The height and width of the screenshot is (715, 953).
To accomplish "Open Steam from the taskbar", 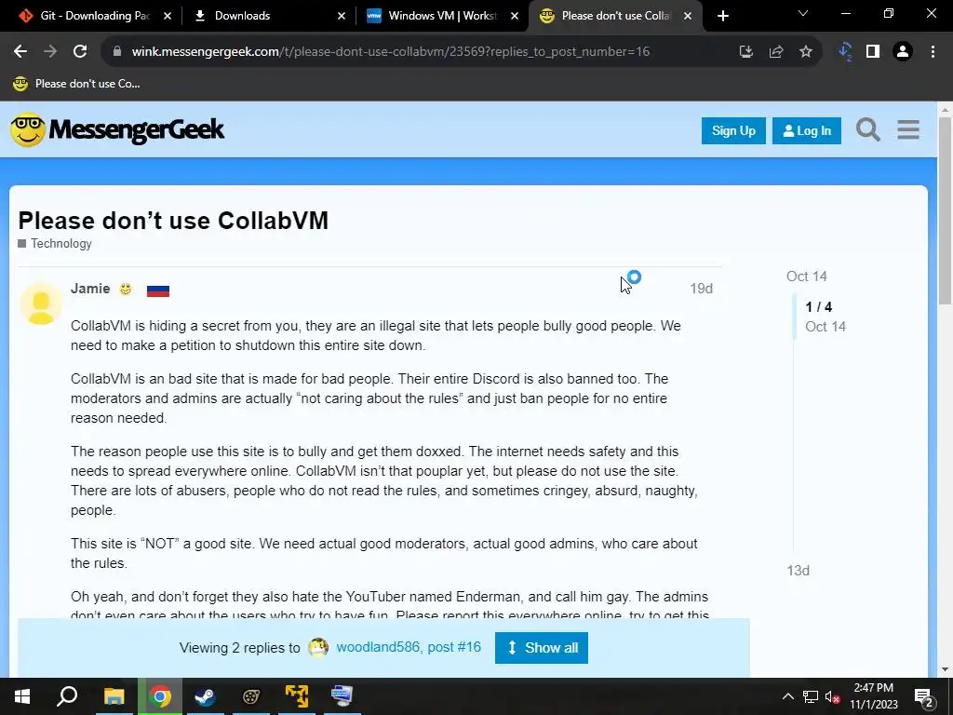I will 205,696.
